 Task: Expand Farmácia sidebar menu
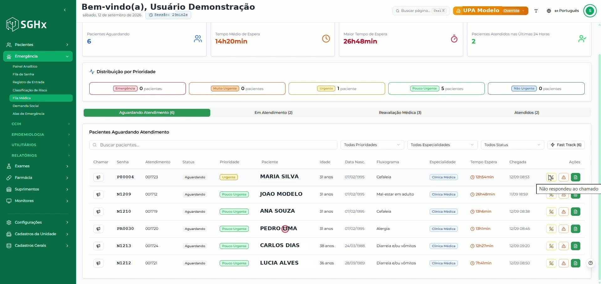38,178
